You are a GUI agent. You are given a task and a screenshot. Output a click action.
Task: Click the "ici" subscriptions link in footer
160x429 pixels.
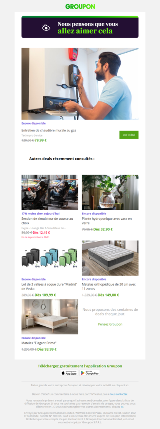(x=122, y=407)
